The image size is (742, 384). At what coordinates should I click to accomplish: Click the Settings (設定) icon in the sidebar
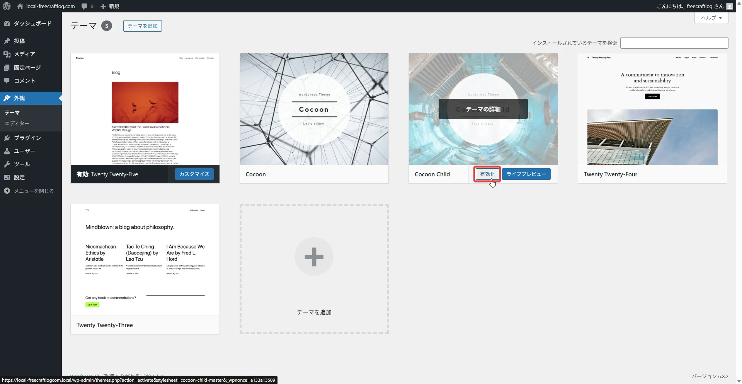coord(7,177)
